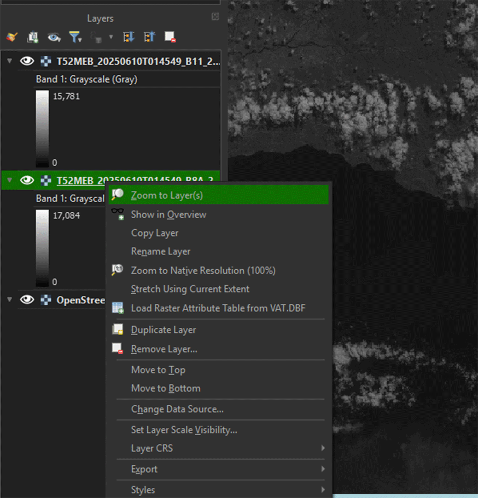The image size is (478, 498).
Task: Open the Layer CRS submenu
Action: (x=152, y=448)
